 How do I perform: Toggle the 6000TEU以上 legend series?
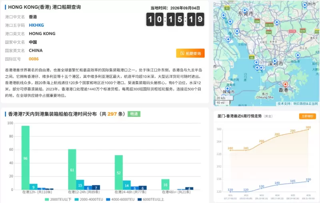coord(151,199)
